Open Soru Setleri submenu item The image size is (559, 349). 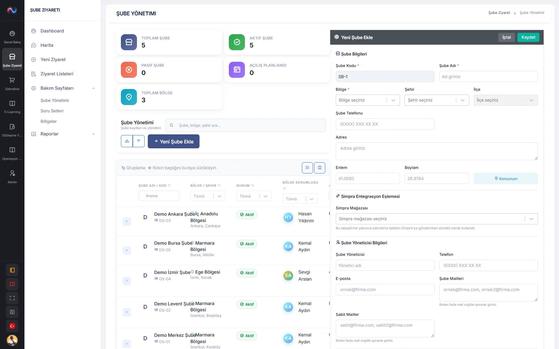(52, 111)
